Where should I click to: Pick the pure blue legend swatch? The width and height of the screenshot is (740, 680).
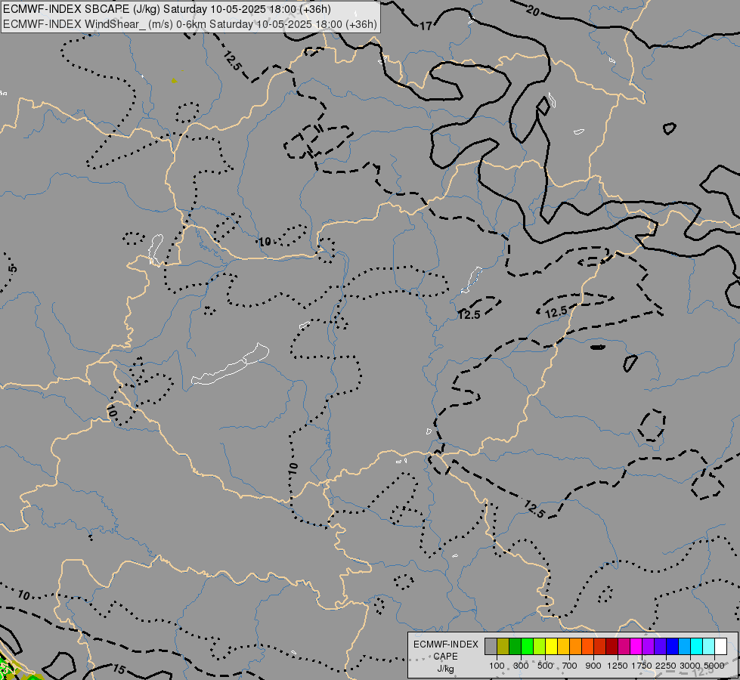[673, 647]
